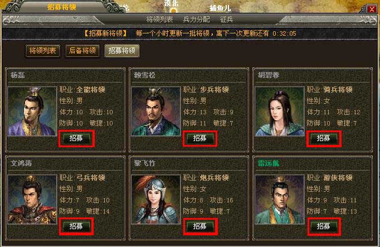The height and width of the screenshot is (247, 380).
Task: Recruit the all-round general 杨磊
Action: 76,138
